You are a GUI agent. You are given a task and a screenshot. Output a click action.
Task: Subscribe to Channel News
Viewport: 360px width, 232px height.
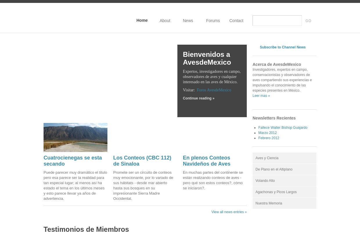tap(283, 47)
